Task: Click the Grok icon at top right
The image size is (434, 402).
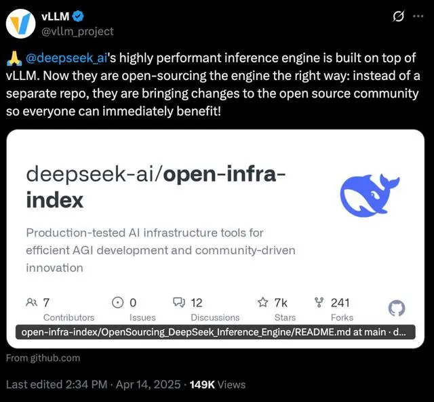Action: pyautogui.click(x=398, y=16)
